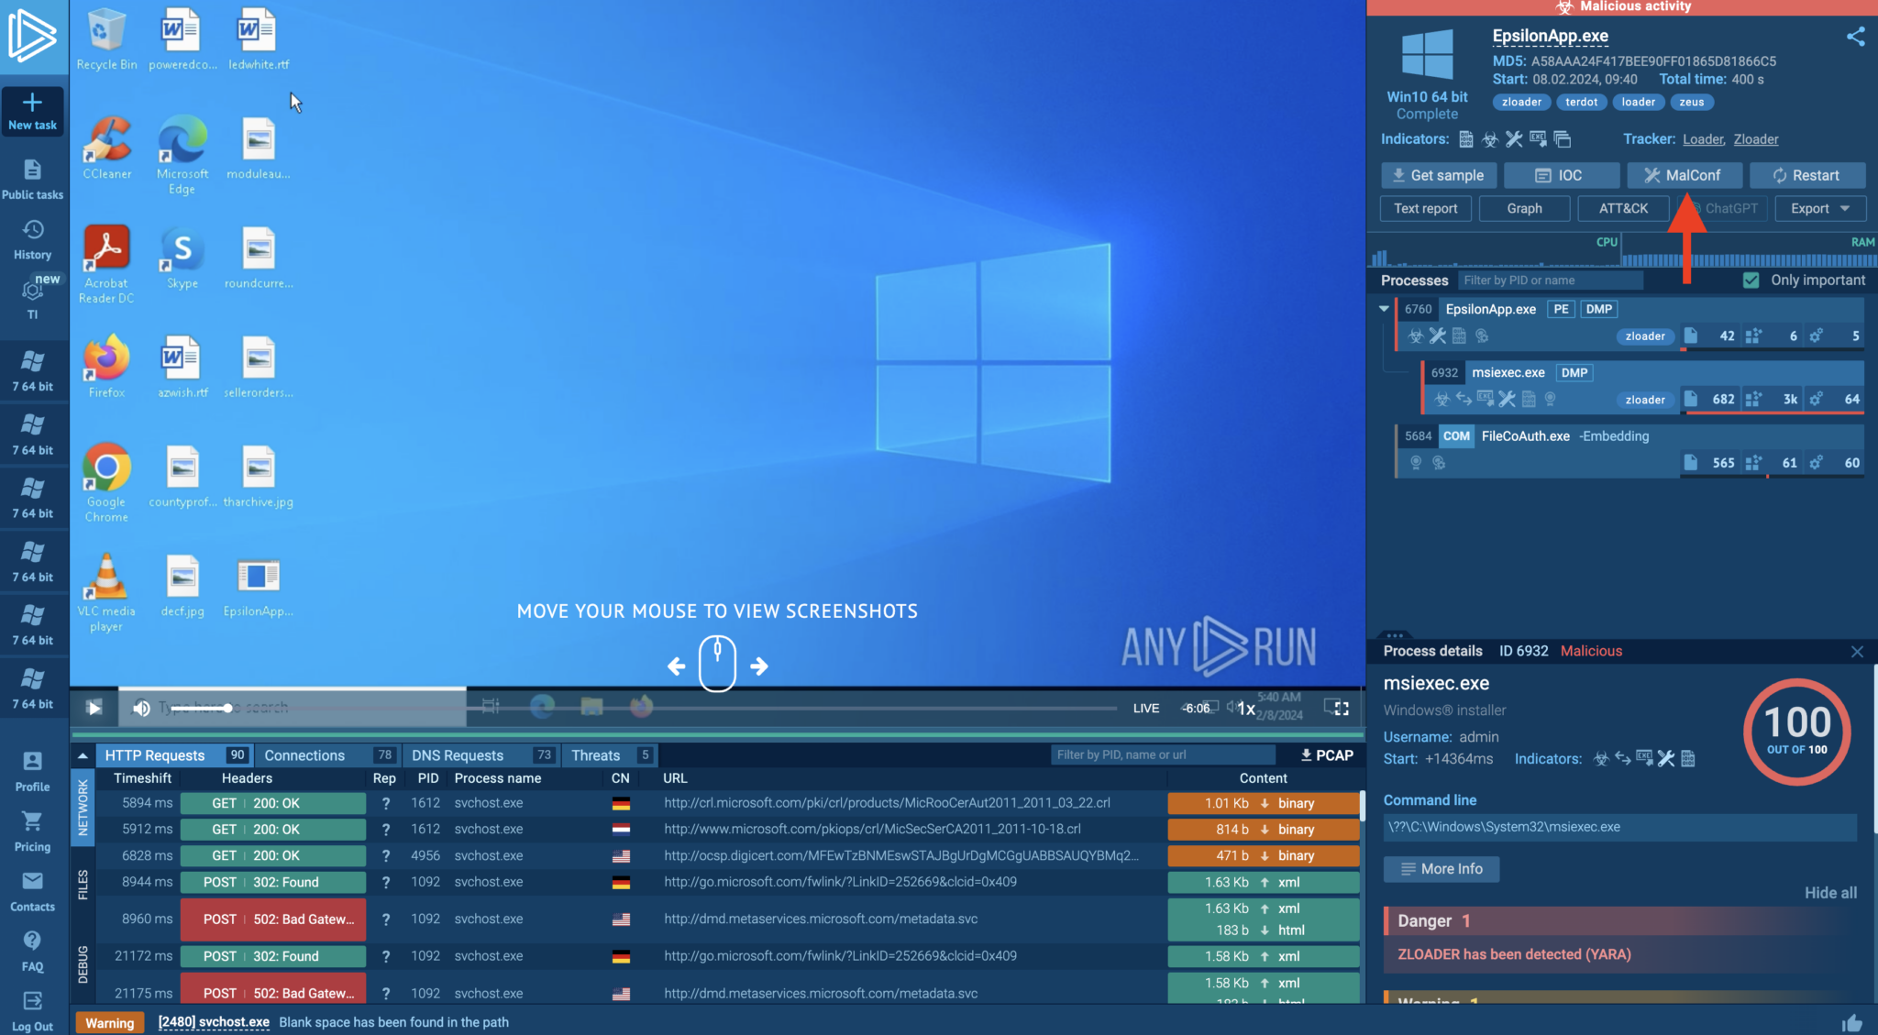Collapse the network panel with the up arrow

83,755
